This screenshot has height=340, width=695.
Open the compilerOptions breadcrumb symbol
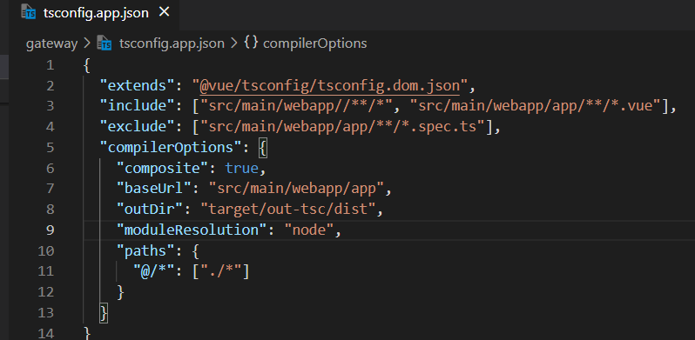[x=314, y=43]
